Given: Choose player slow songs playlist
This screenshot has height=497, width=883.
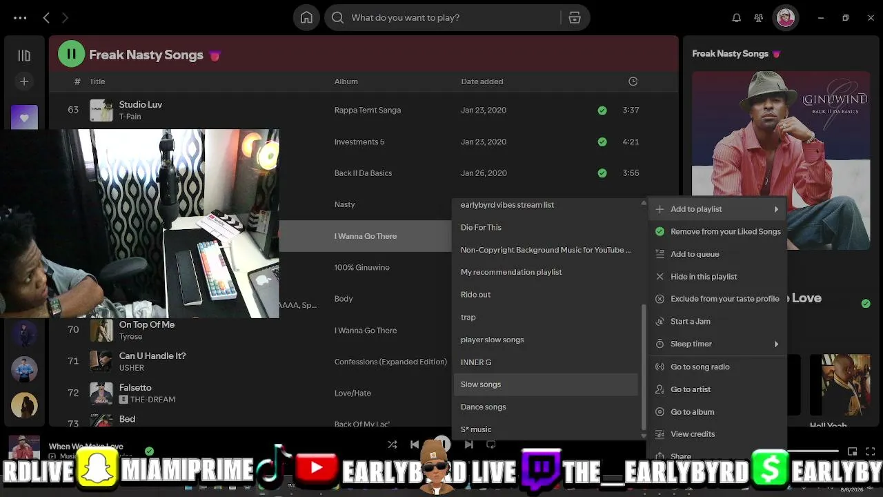Looking at the screenshot, I should click(546, 340).
